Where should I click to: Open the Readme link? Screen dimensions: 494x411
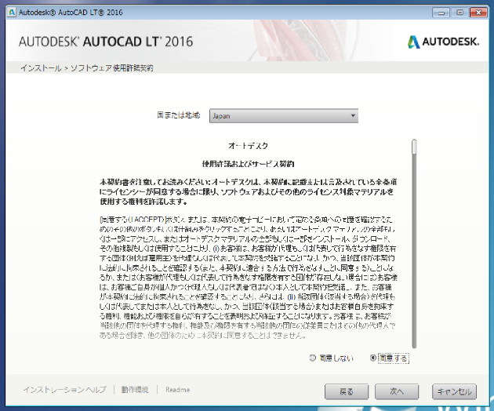pos(178,390)
